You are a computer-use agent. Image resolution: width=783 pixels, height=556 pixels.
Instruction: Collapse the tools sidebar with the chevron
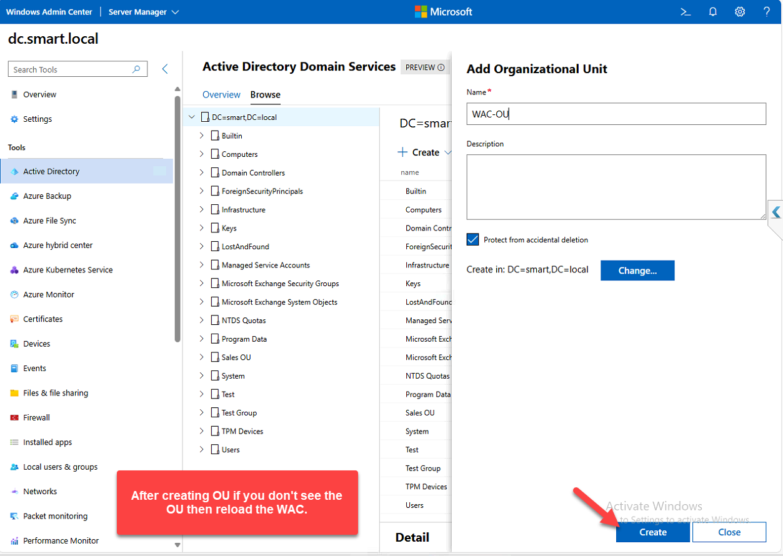(165, 69)
